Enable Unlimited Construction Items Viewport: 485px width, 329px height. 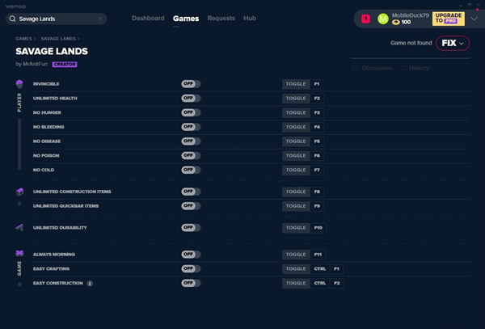pyautogui.click(x=191, y=192)
